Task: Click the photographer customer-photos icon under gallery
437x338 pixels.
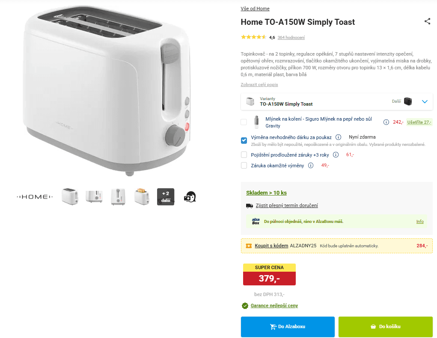Action: coord(190,197)
